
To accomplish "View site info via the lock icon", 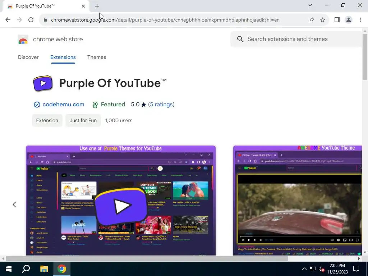I will pyautogui.click(x=45, y=20).
